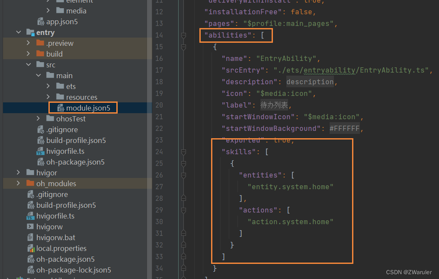Click the fold end marker on line 34
Viewport: 439px width, 279px height.
point(184,268)
